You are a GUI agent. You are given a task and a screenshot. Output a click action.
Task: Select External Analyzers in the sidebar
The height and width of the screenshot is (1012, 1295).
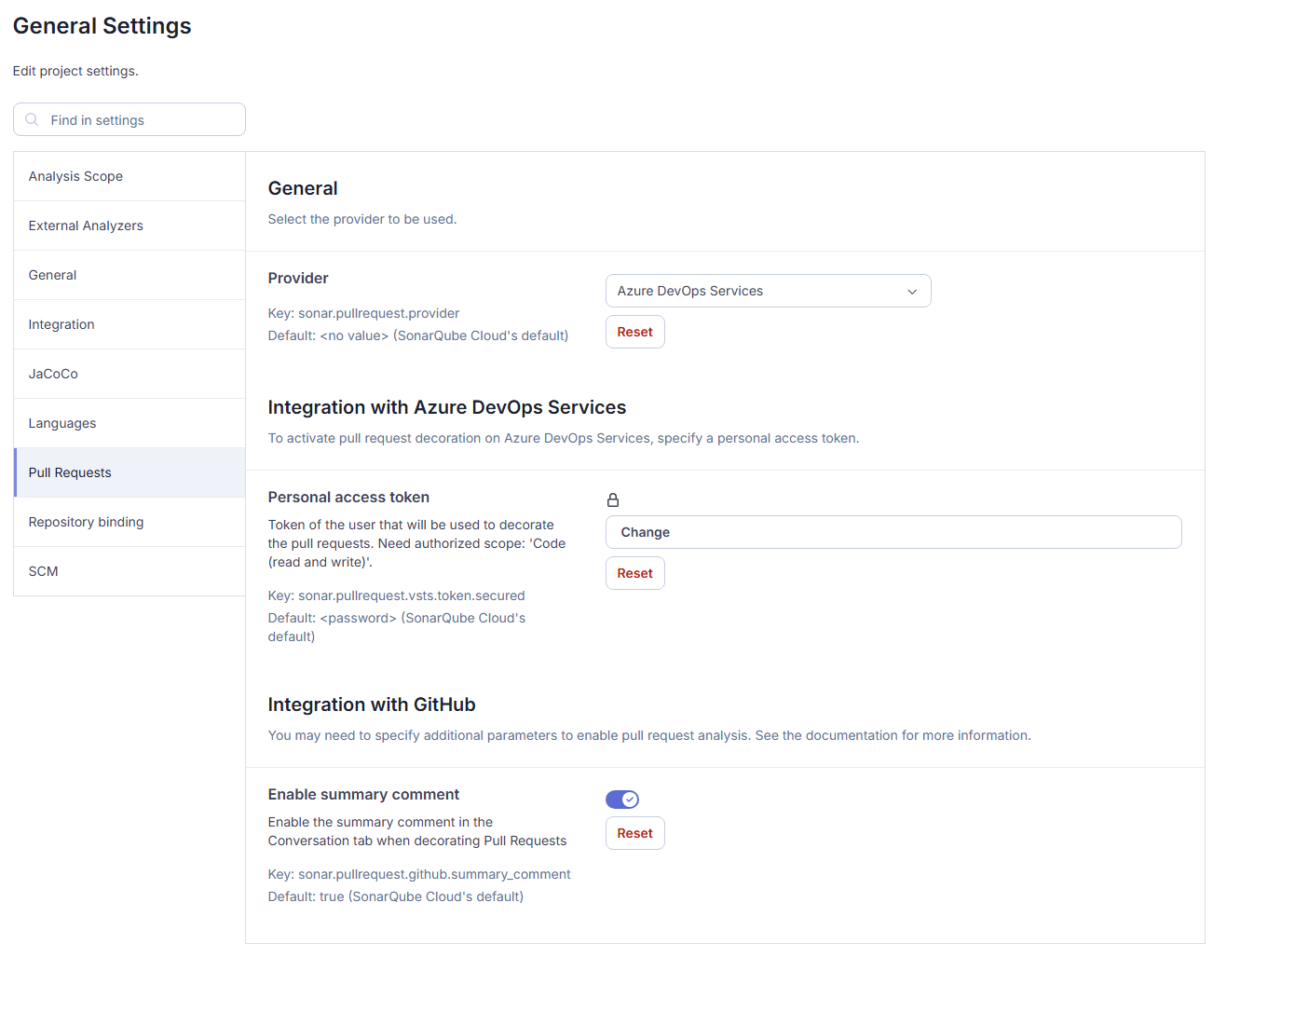pos(86,225)
